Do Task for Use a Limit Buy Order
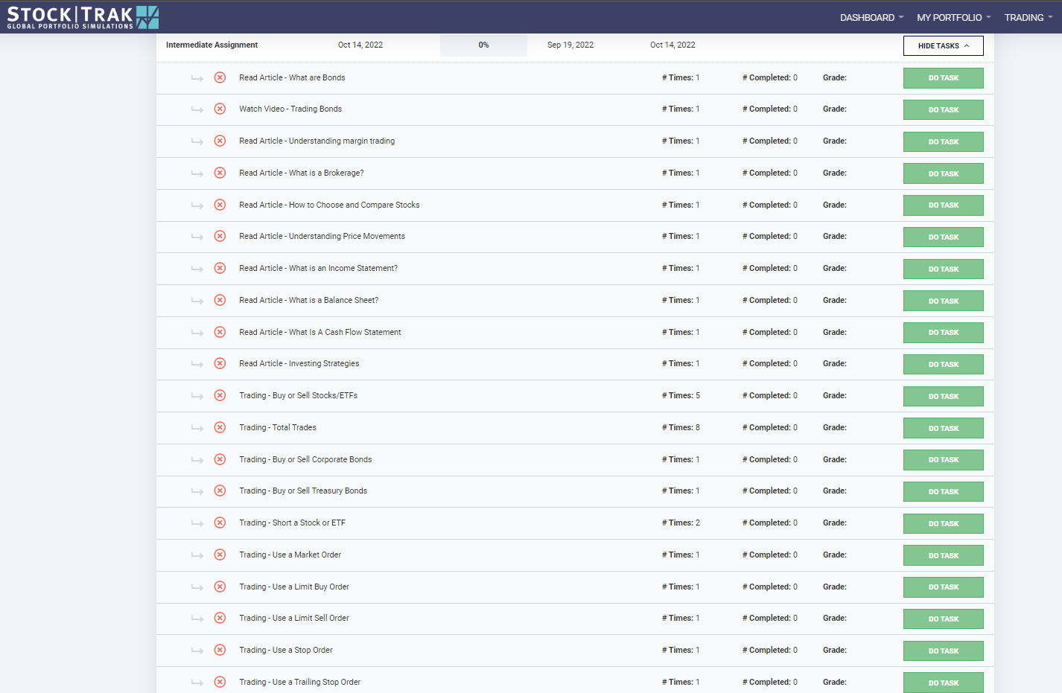 (x=944, y=587)
